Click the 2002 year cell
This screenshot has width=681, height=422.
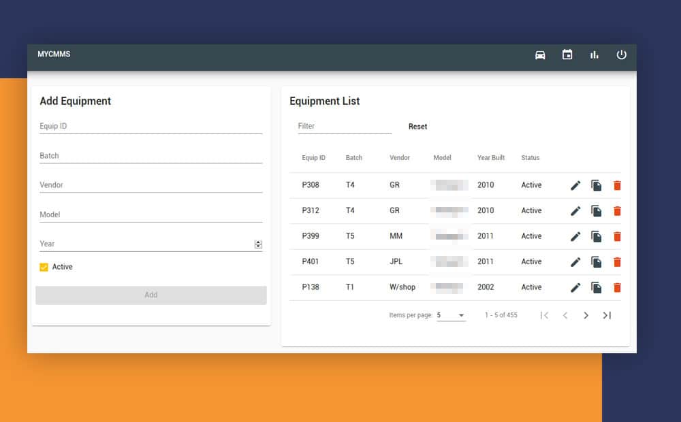click(x=486, y=287)
